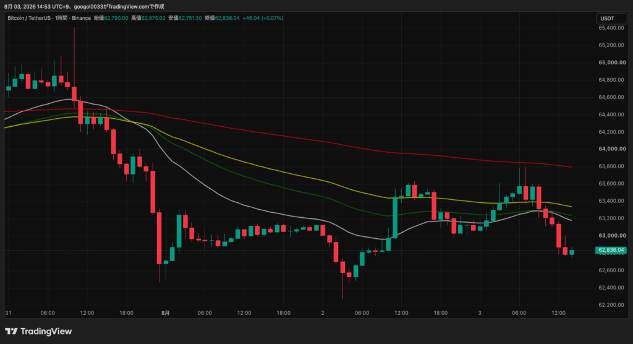Click the 31 date label on time axis

click(8, 313)
